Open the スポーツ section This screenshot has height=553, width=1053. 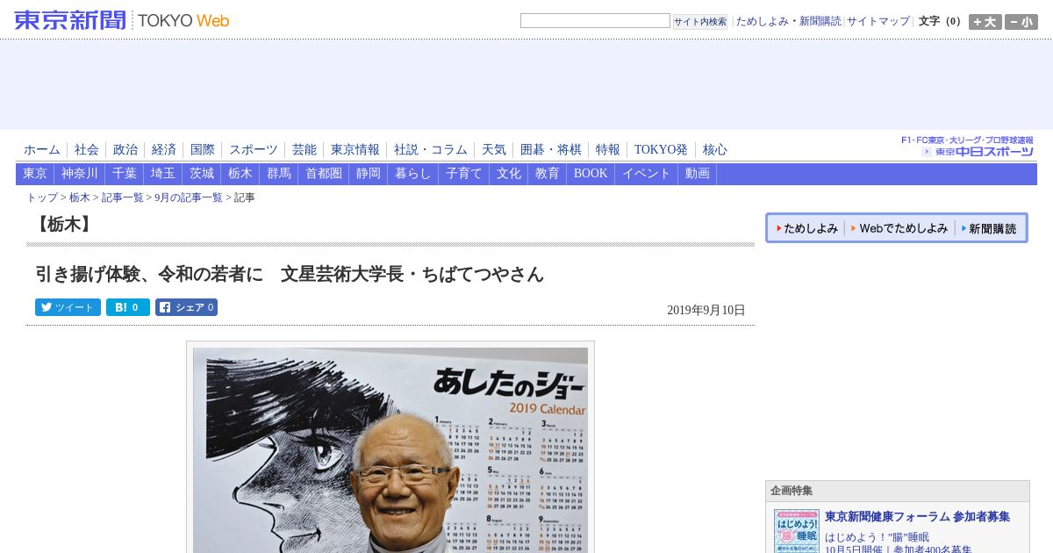(254, 150)
